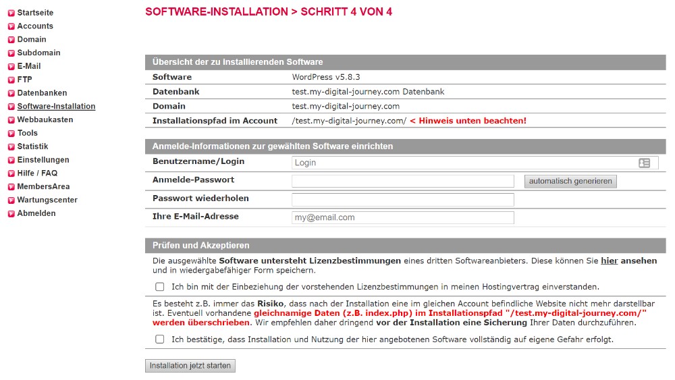Image resolution: width=675 pixels, height=380 pixels.
Task: Focus the Benutzername/Login input field
Action: coord(462,163)
